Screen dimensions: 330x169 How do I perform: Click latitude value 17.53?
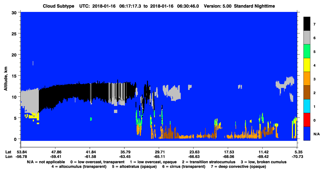click(228, 152)
